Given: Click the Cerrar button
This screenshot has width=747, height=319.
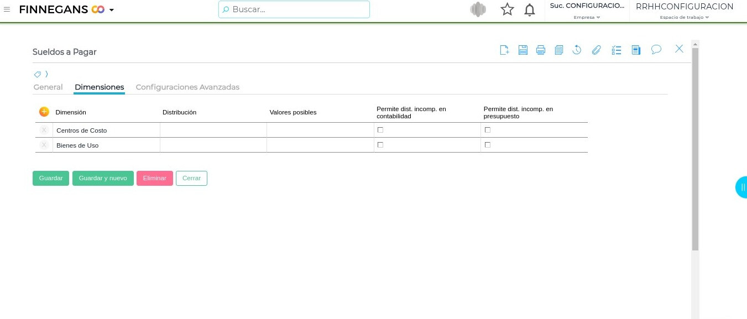Looking at the screenshot, I should click(191, 178).
